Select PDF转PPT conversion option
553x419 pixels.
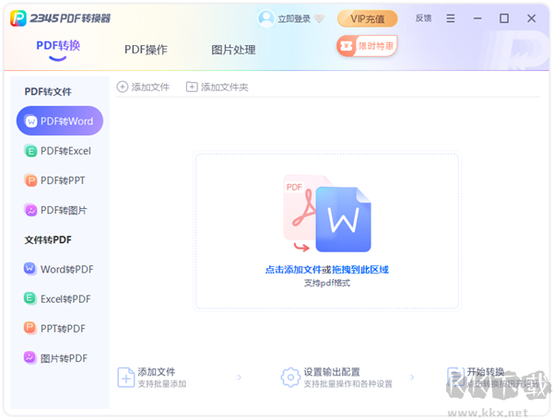click(60, 180)
